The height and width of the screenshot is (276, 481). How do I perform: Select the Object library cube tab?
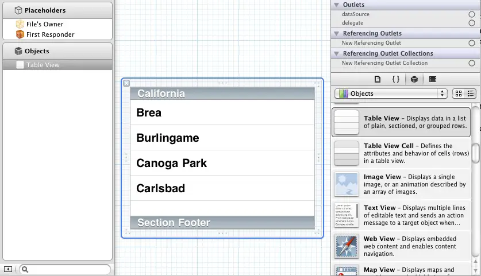click(x=414, y=79)
